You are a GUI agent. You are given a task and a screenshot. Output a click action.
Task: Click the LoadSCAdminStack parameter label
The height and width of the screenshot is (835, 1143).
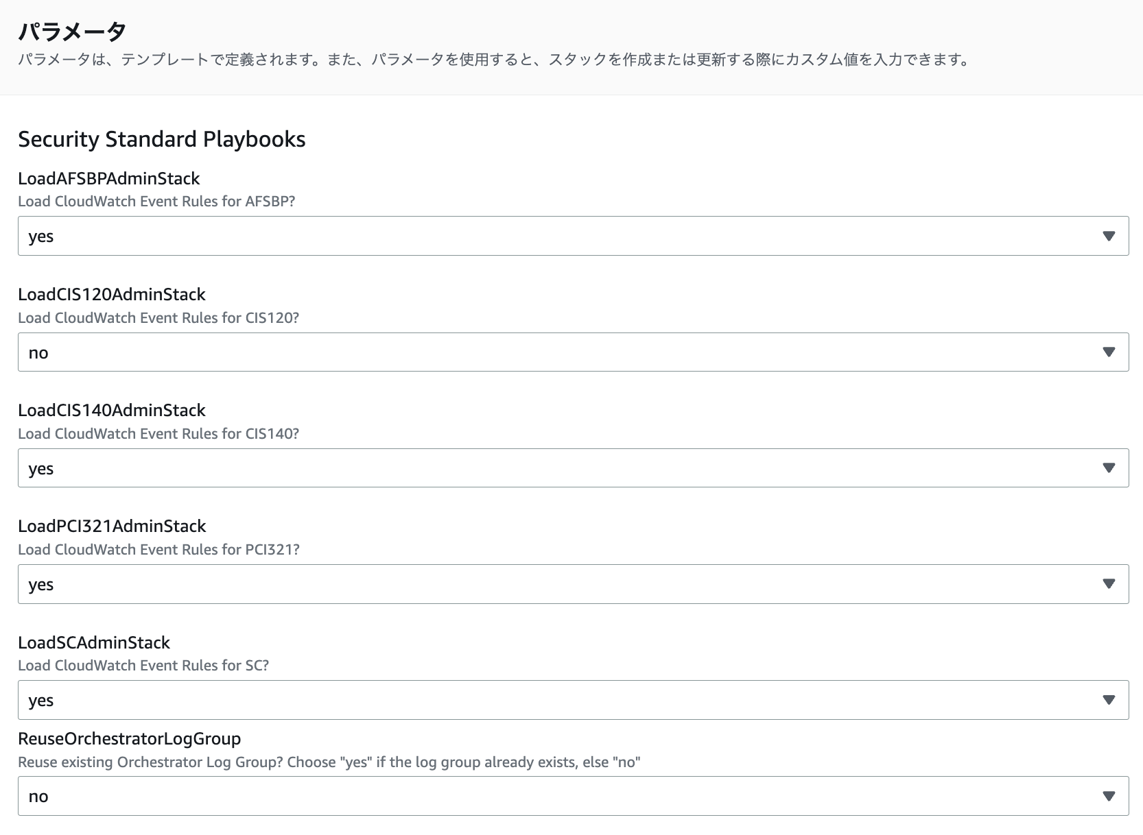[94, 643]
